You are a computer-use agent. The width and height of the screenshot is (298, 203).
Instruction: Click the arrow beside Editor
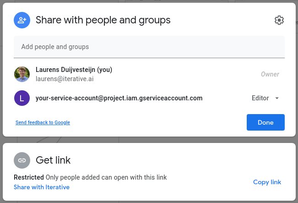point(277,98)
